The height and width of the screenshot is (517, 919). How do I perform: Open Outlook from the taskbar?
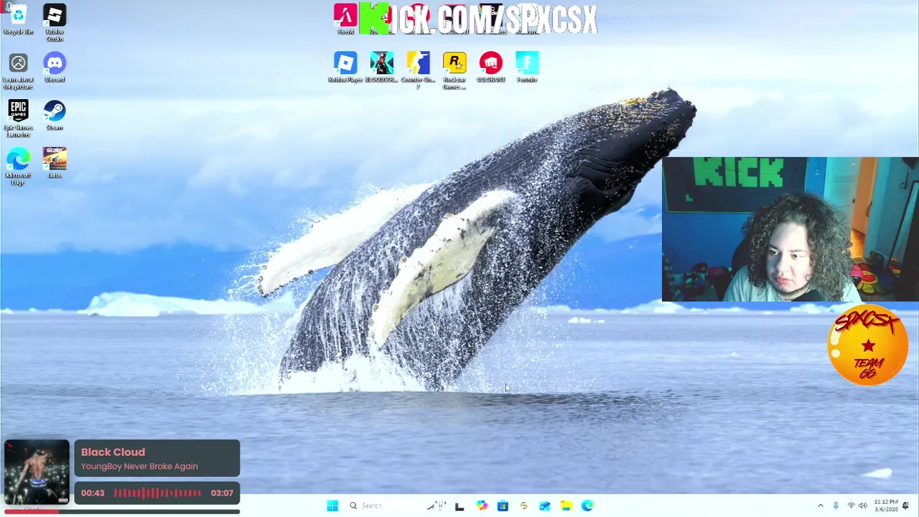pyautogui.click(x=545, y=506)
